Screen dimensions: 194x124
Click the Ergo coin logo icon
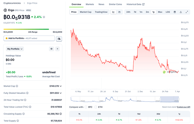(x=5, y=10)
